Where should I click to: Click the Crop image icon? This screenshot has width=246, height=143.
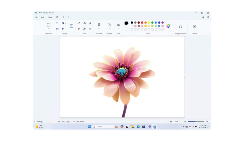pyautogui.click(x=57, y=23)
